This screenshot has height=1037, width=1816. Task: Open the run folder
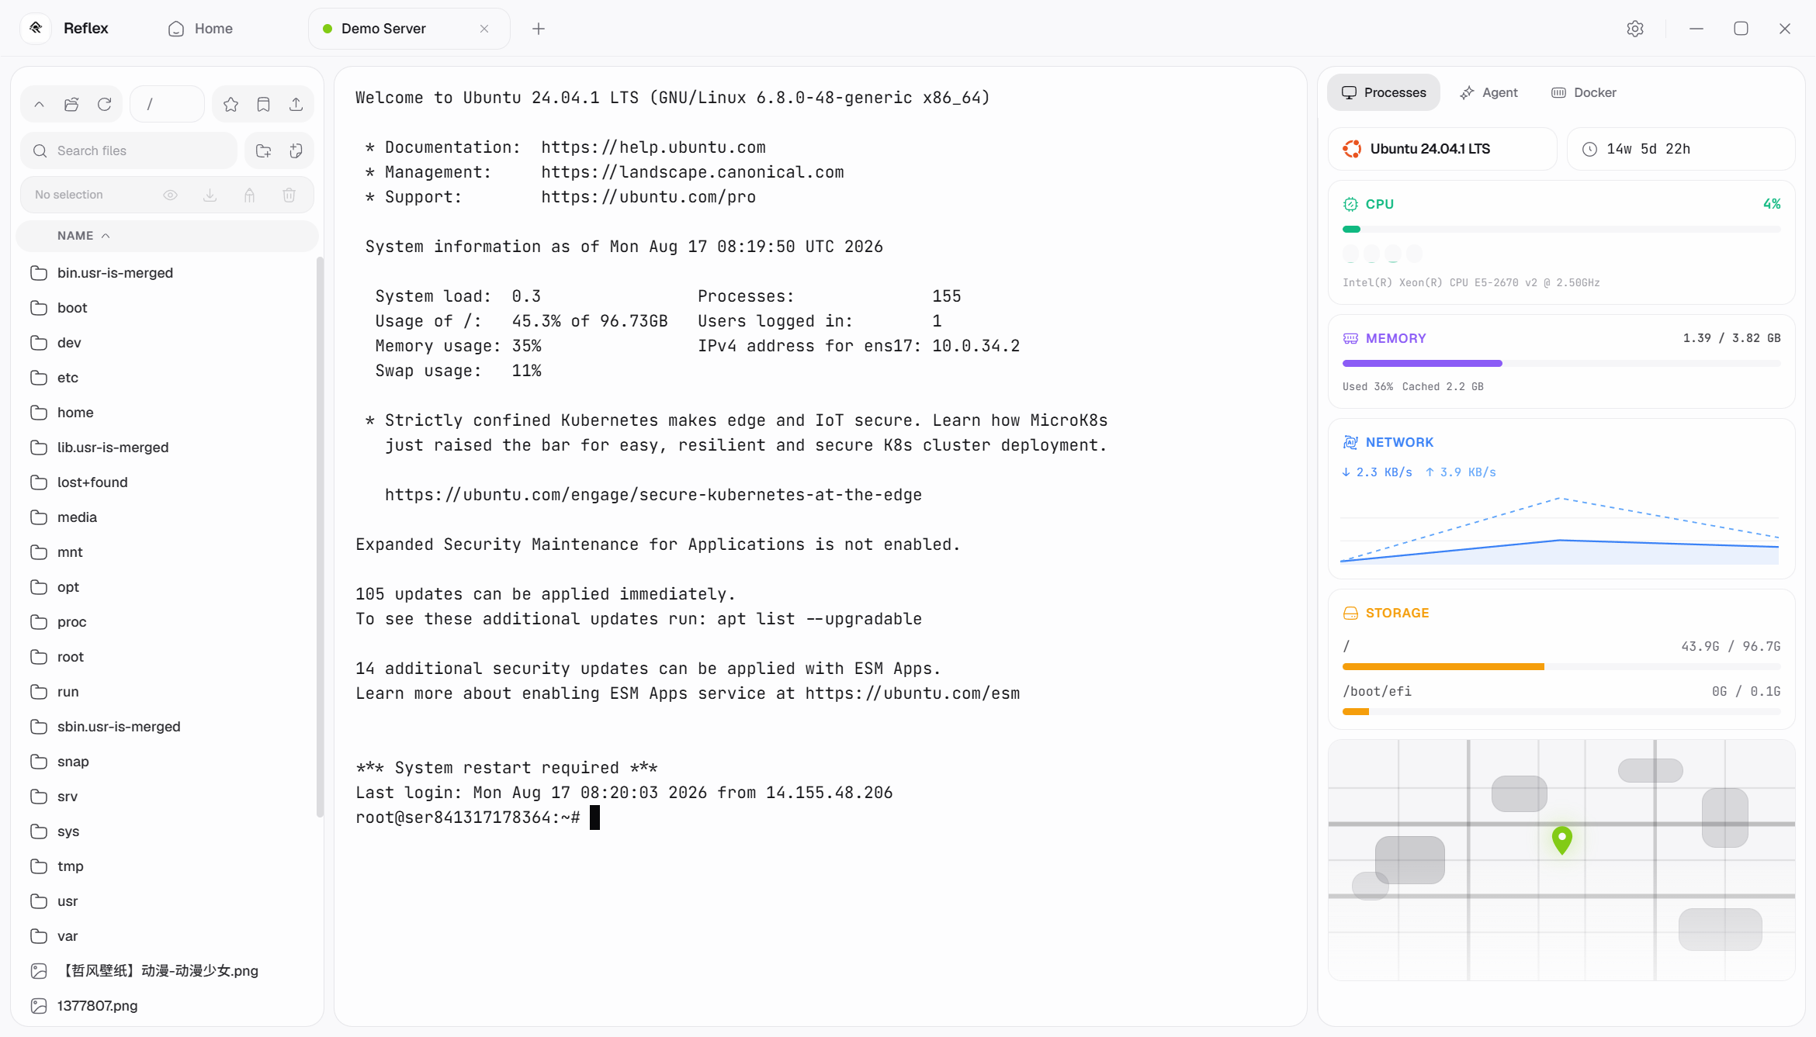tap(167, 692)
